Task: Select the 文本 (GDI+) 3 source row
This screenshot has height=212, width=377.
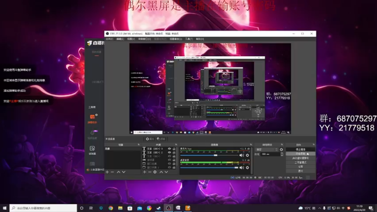Action: (159, 149)
